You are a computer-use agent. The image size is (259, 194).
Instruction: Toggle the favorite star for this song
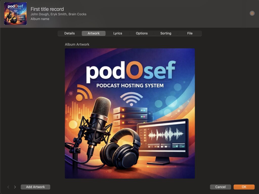point(252,13)
